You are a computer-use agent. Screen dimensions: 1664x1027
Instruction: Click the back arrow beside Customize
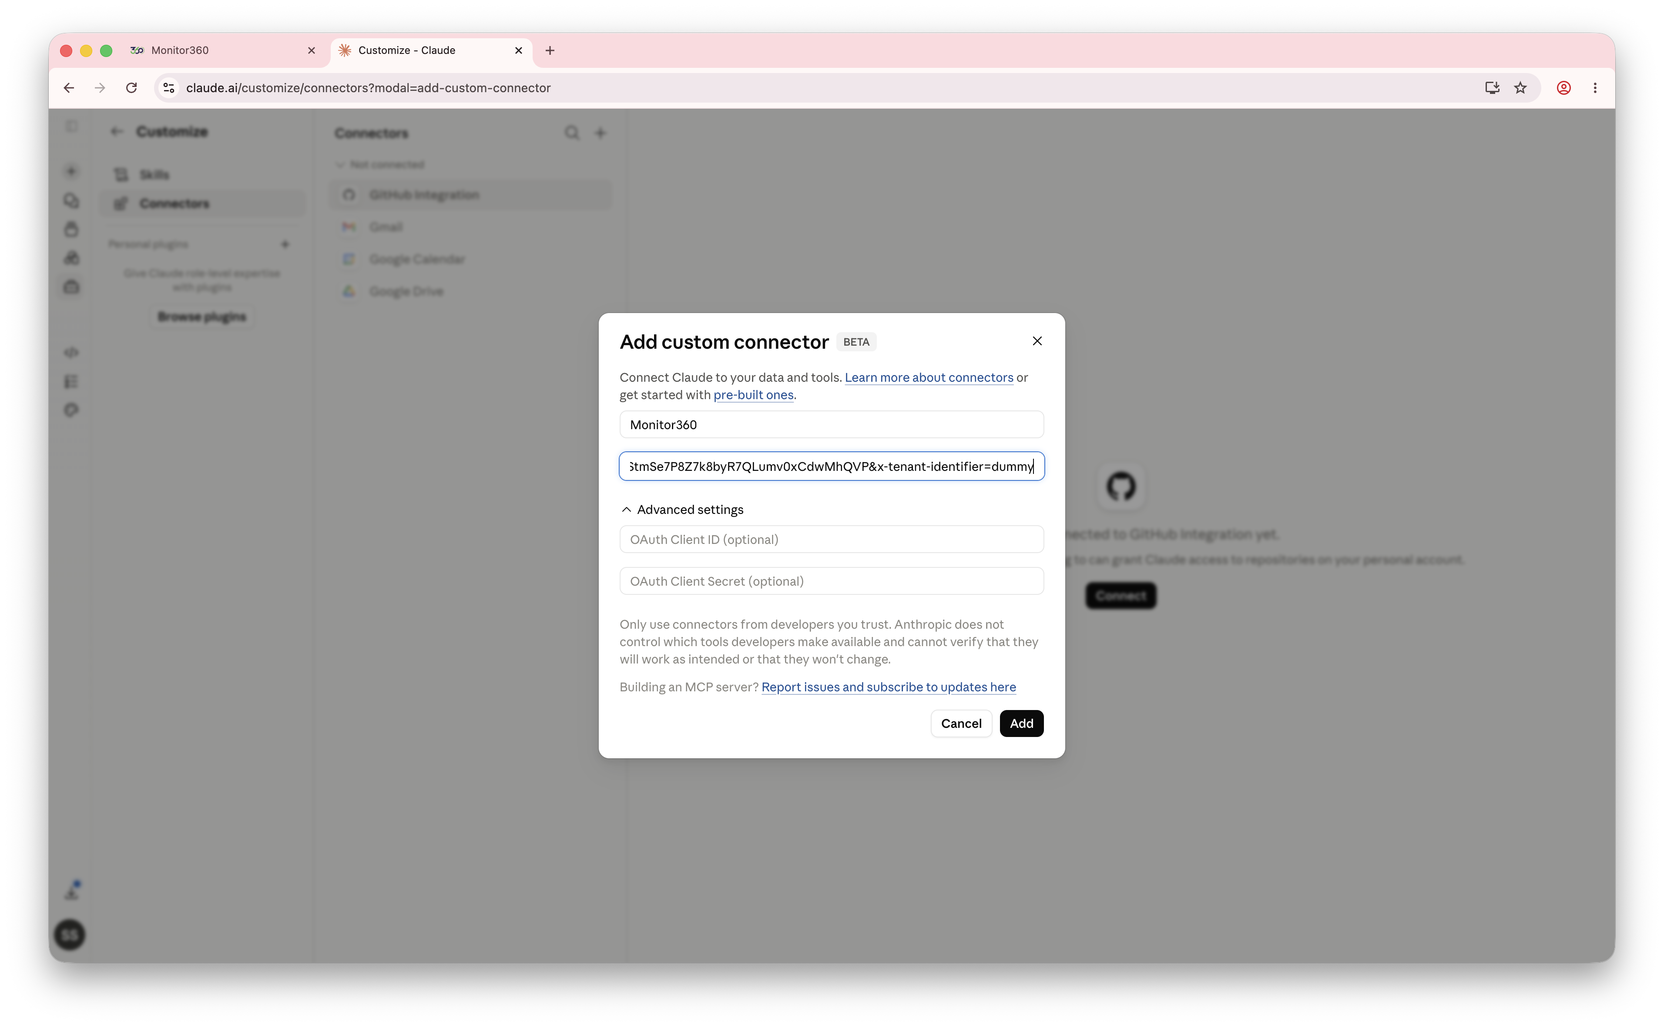point(116,131)
